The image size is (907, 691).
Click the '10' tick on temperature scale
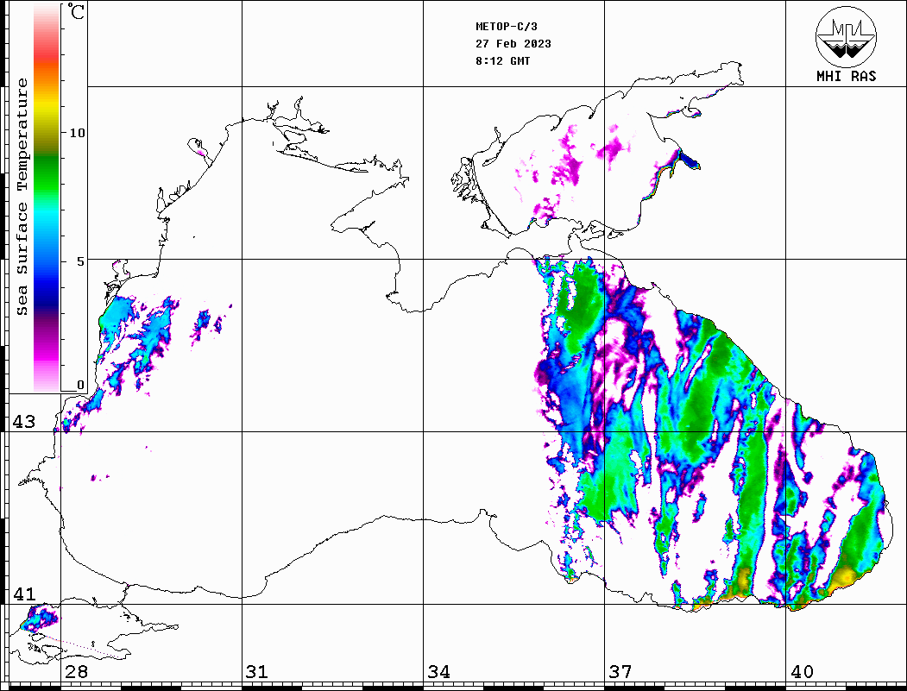pos(77,133)
